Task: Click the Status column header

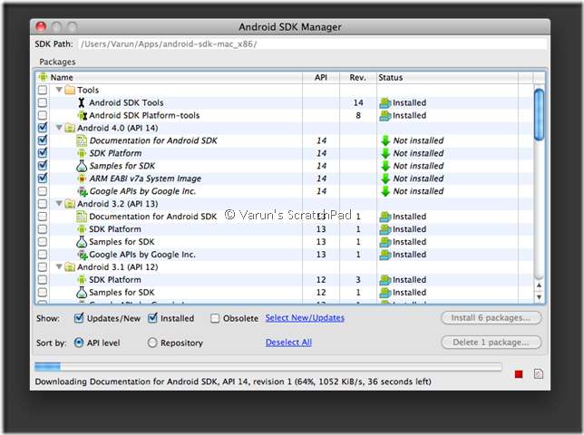Action: pos(447,77)
